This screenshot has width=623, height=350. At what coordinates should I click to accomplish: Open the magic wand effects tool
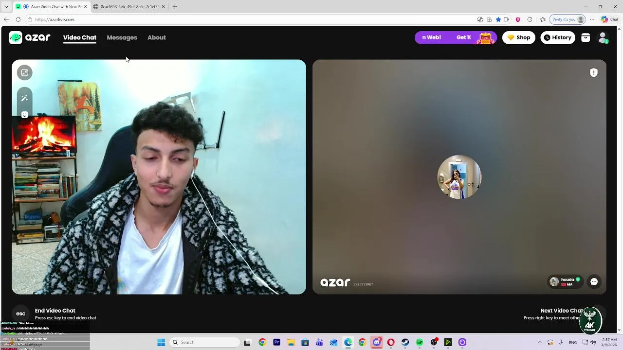[x=24, y=98]
